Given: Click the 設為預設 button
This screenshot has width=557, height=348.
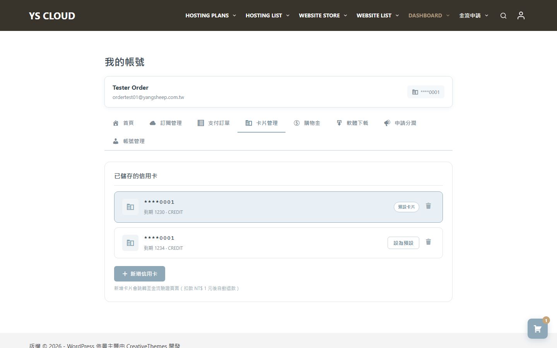Looking at the screenshot, I should 403,243.
